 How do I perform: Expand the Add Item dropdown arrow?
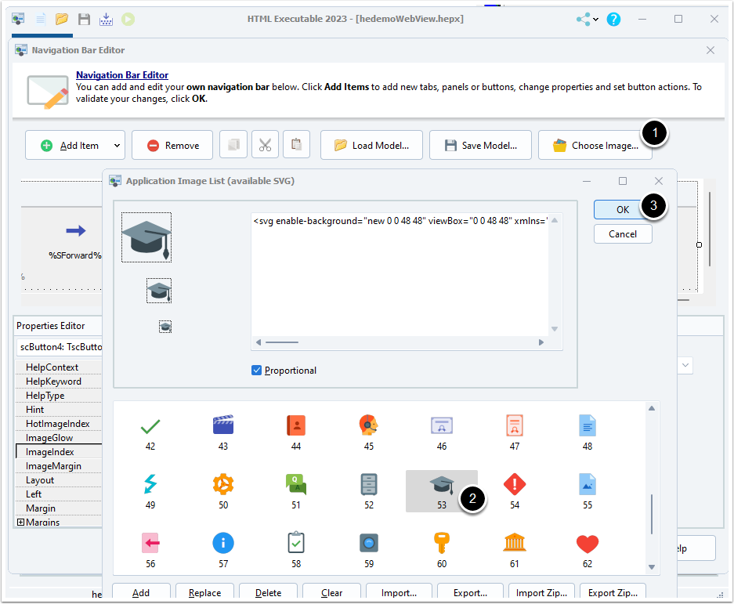(x=118, y=145)
